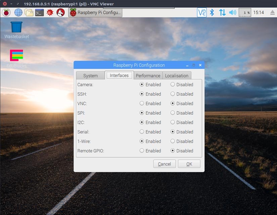
Task: Open the Bluetooth menu in the system tray
Action: click(x=211, y=12)
